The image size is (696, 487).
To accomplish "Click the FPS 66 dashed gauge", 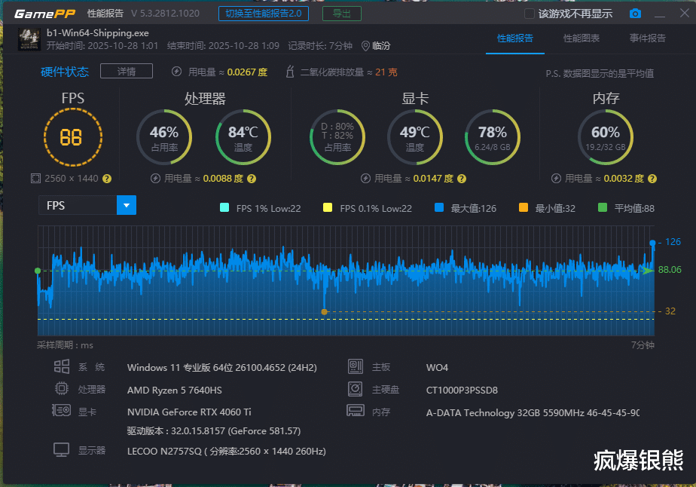I will (73, 137).
